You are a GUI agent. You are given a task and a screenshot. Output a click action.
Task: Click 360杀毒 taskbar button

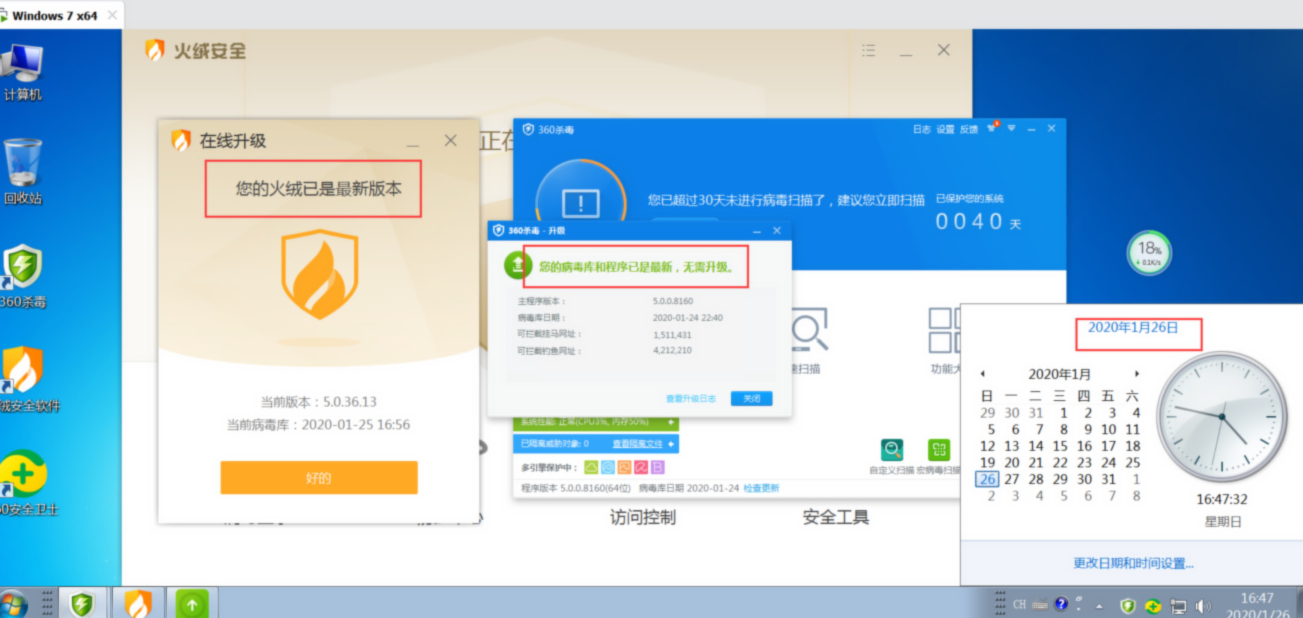point(82,603)
